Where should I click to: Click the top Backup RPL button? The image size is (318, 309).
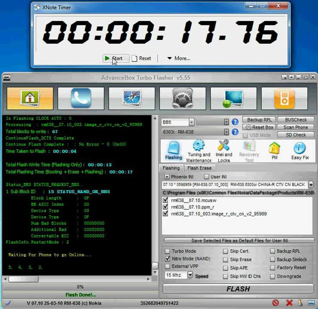259,120
